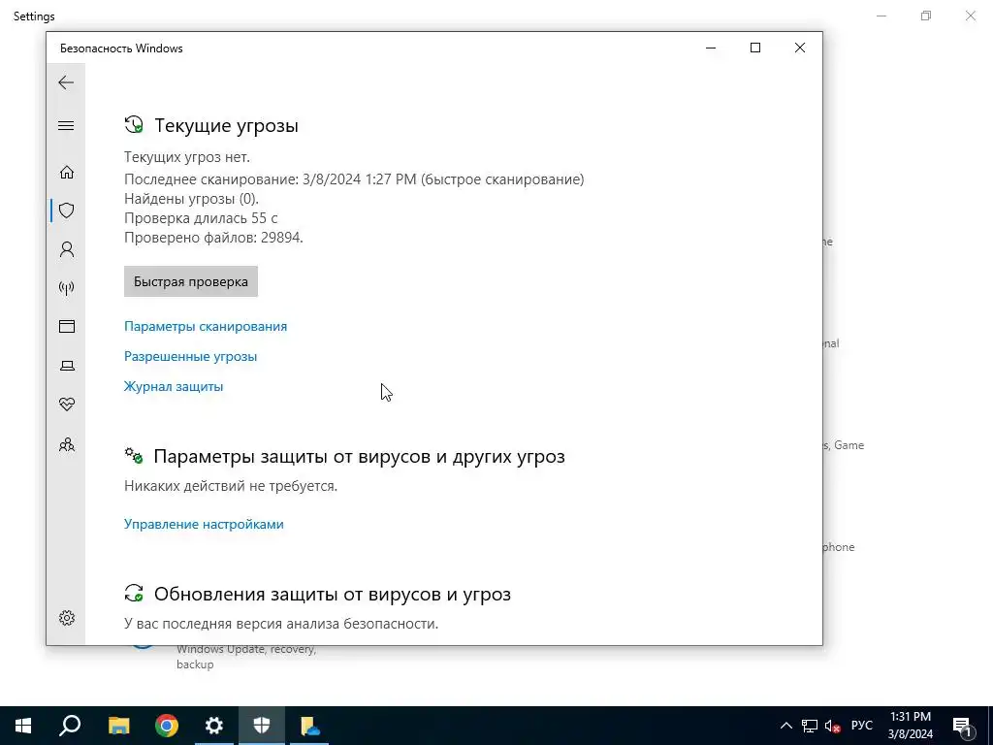Open network status tray icon
993x745 pixels.
click(810, 726)
